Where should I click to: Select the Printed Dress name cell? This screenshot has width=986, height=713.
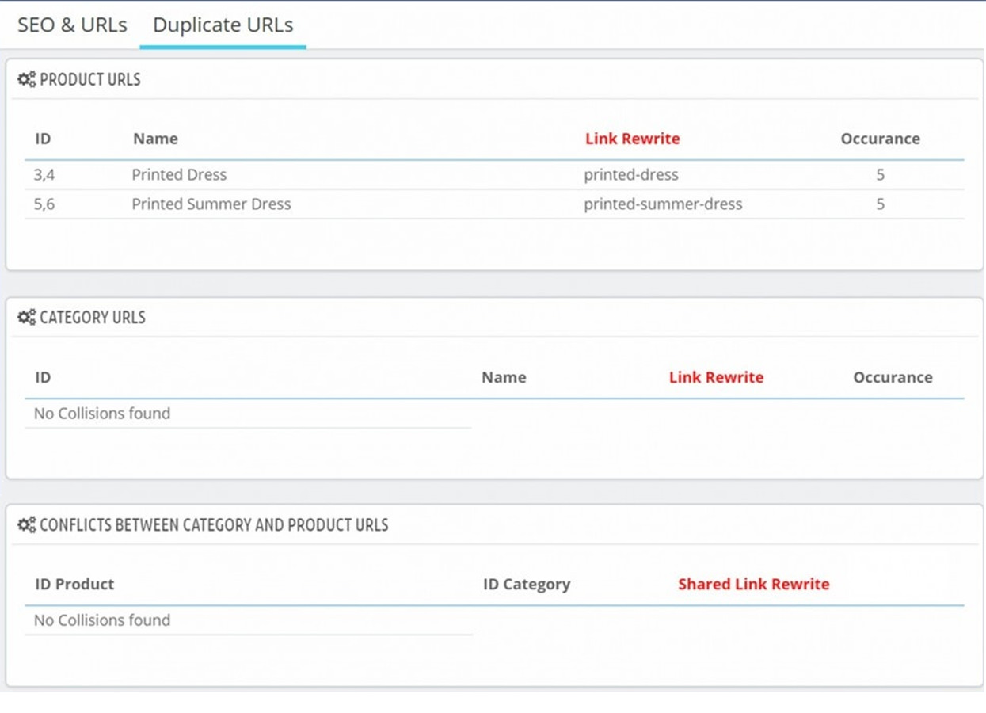click(179, 175)
